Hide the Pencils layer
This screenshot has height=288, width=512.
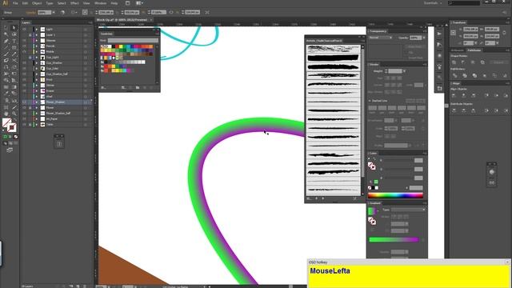(25, 46)
